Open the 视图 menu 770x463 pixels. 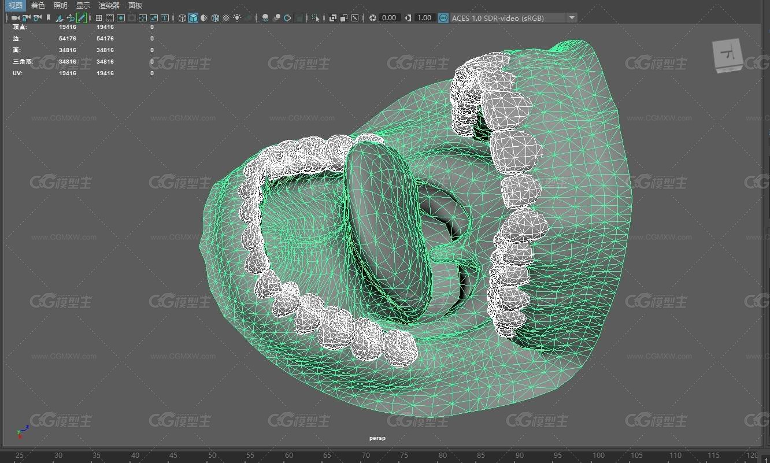(x=16, y=5)
